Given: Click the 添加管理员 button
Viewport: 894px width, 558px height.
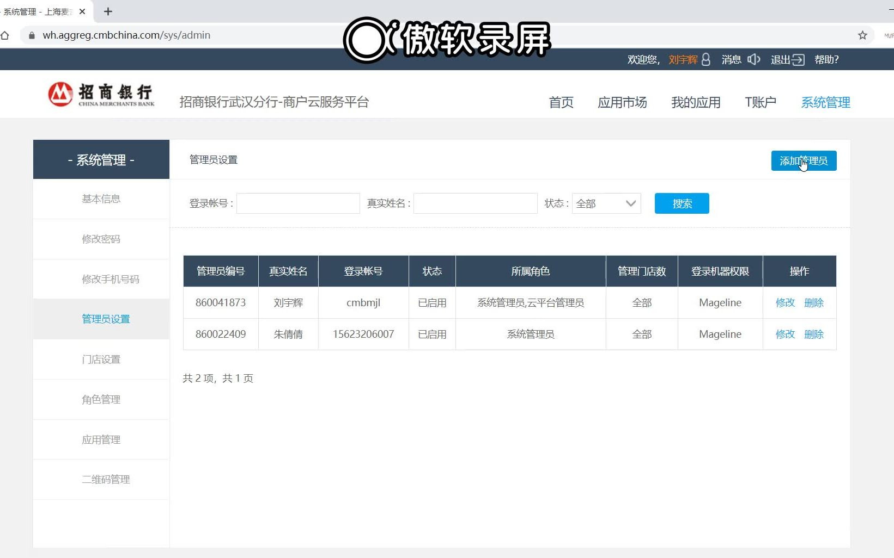Looking at the screenshot, I should tap(804, 161).
